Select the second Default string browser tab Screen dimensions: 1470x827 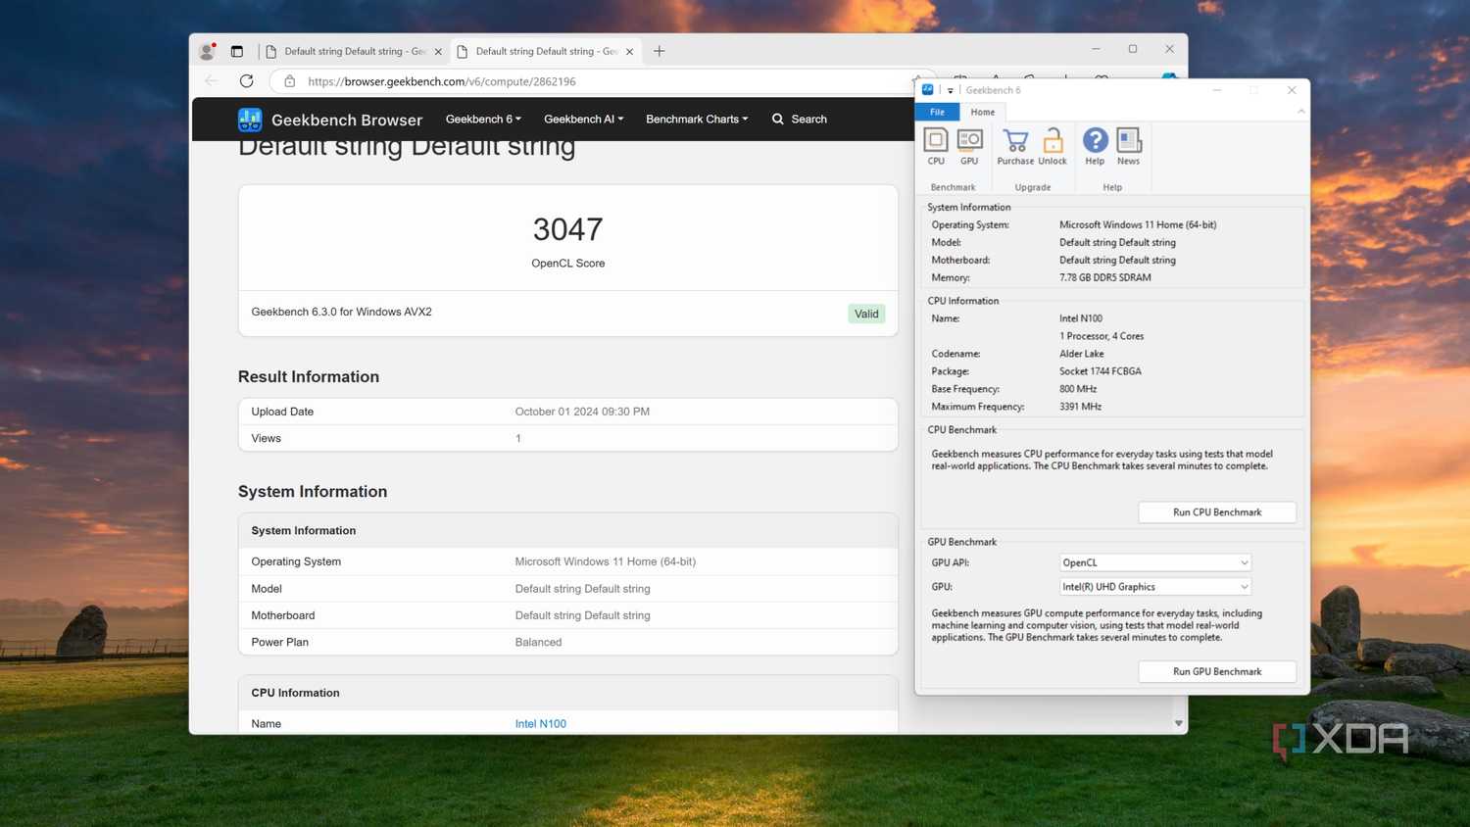[x=546, y=52]
